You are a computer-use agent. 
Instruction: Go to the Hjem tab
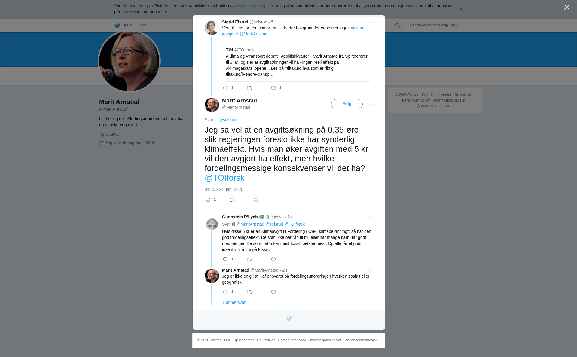click(x=123, y=25)
